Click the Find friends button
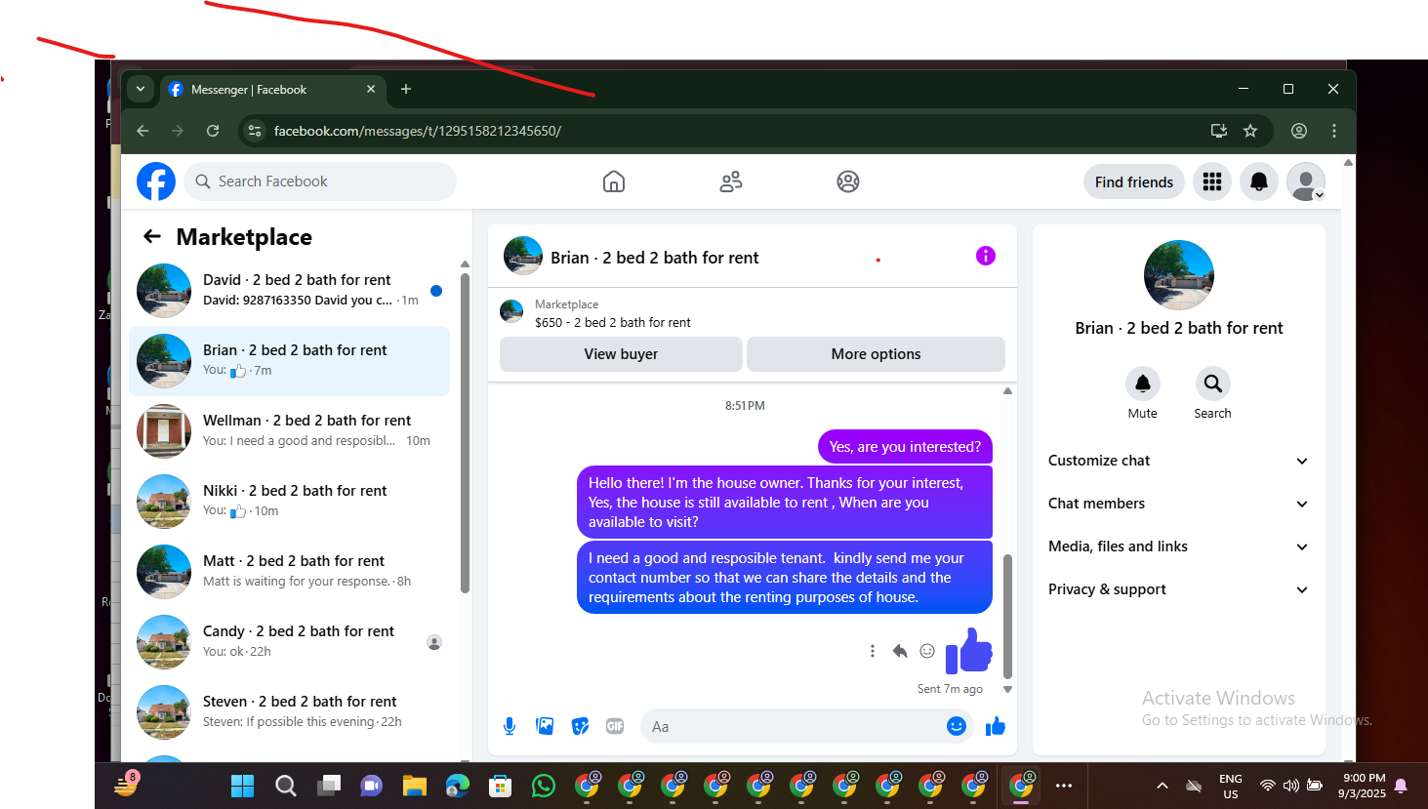This screenshot has height=809, width=1428. pos(1134,182)
